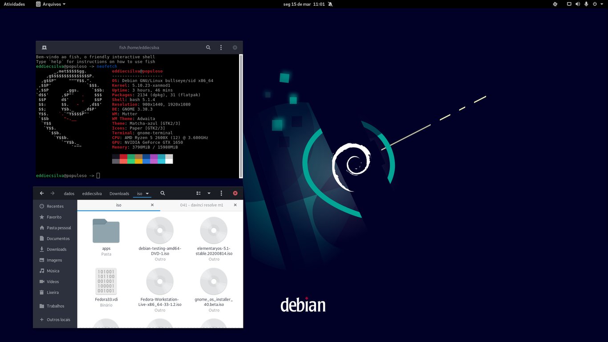608x342 pixels.
Task: Open search in the file manager
Action: tap(162, 193)
